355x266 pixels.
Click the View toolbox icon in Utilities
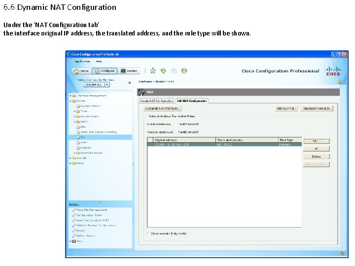(x=74, y=241)
